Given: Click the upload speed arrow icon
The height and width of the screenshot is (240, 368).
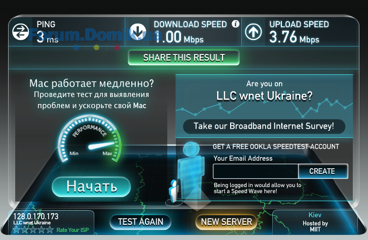Looking at the screenshot, I should pos(253,31).
